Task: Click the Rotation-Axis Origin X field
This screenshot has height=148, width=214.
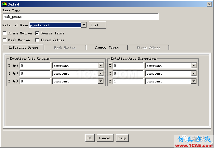Action: 35,66
